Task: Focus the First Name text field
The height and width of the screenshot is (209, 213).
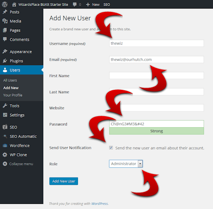Action: (x=156, y=75)
